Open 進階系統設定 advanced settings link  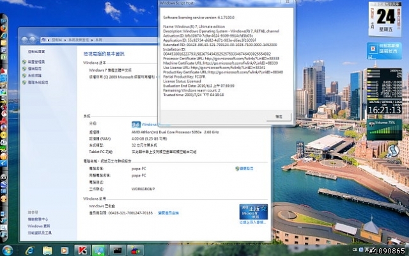(x=38, y=83)
